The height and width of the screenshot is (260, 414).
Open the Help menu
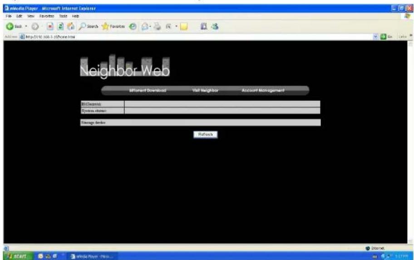(x=75, y=16)
